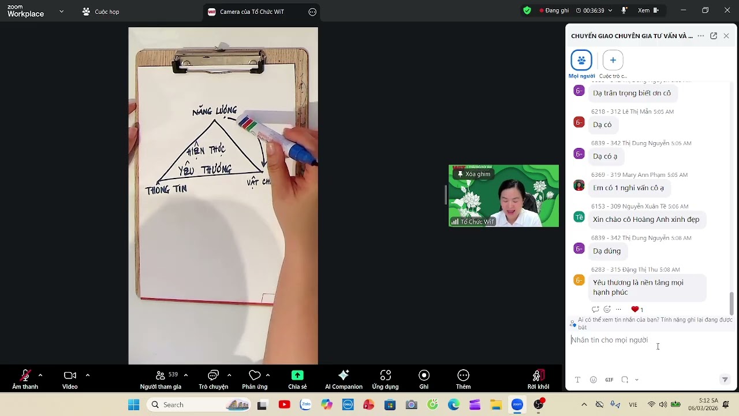Open chat panel more options ellipsis
Viewport: 739px width, 416px height.
pyautogui.click(x=701, y=36)
